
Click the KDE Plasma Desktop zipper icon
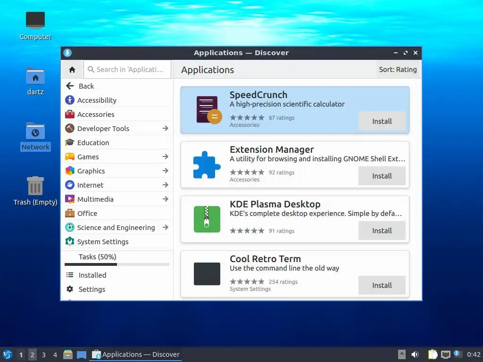207,219
